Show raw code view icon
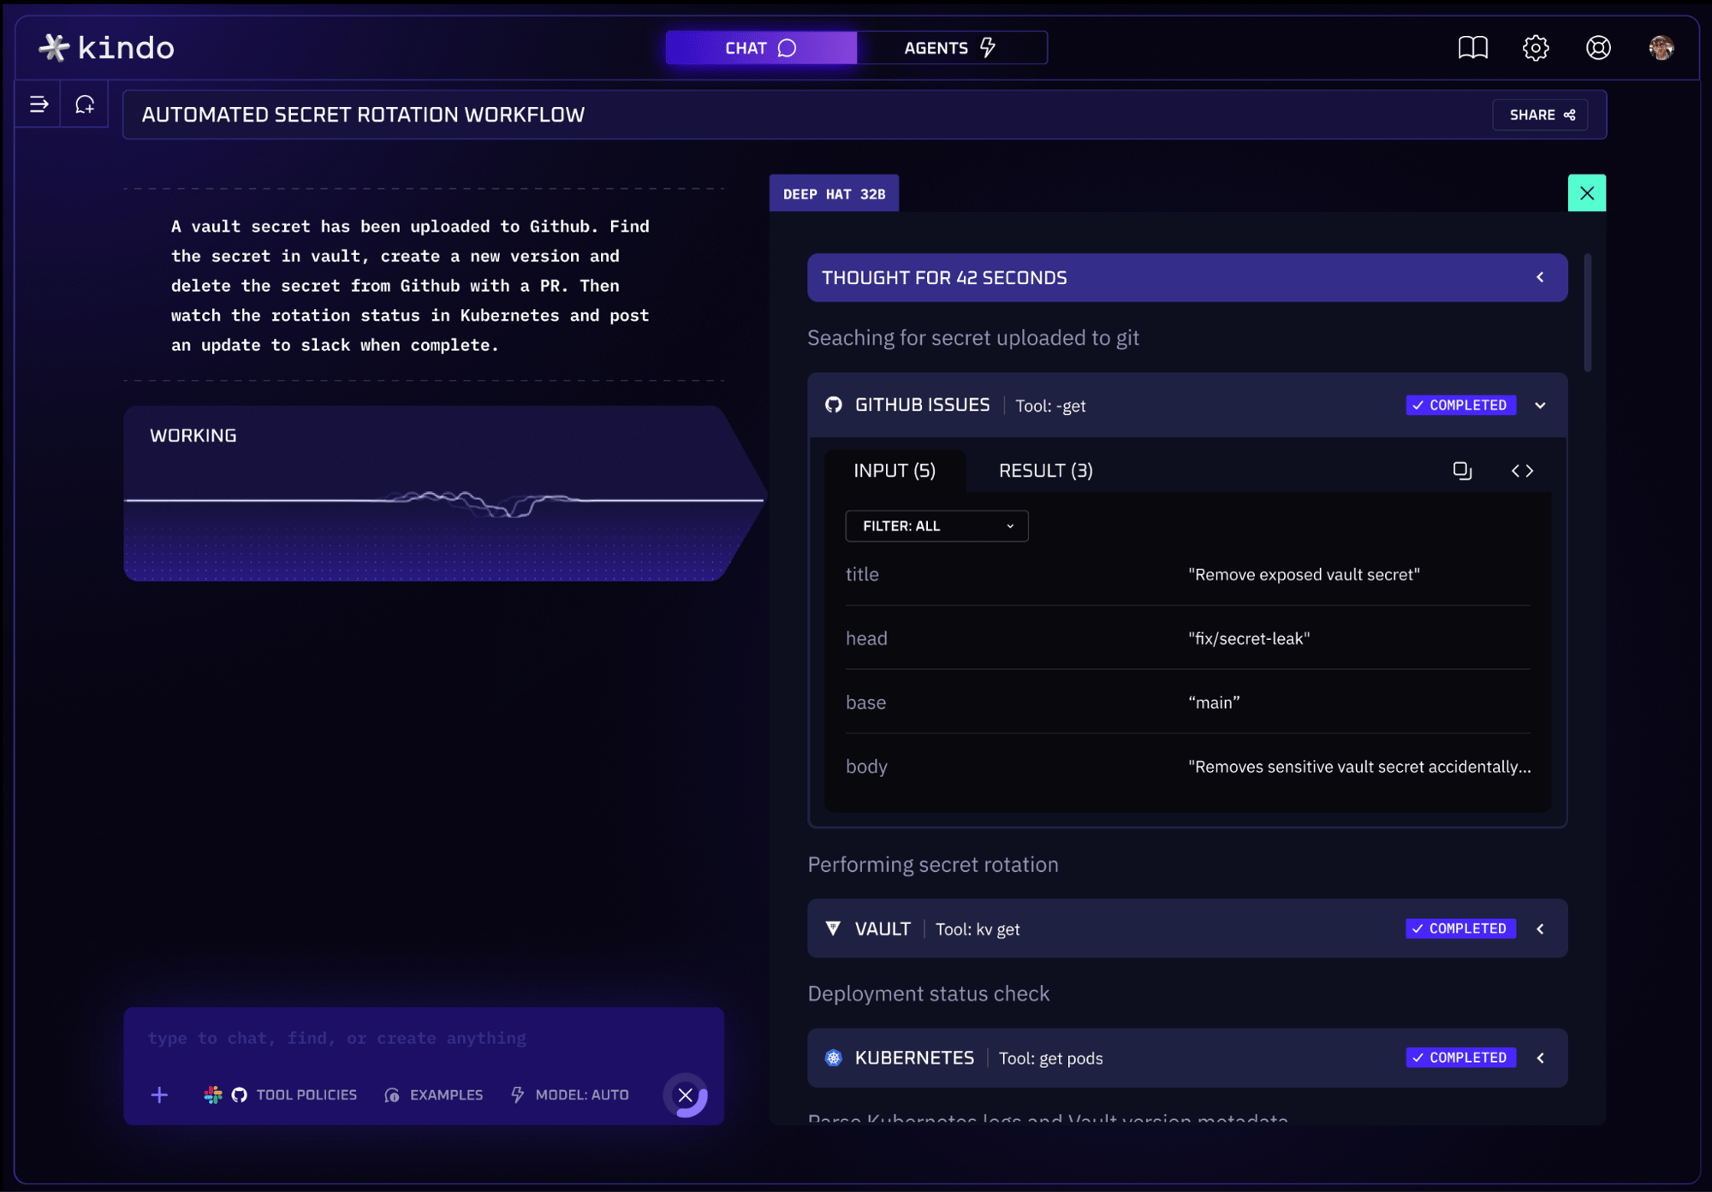1712x1192 pixels. pos(1522,471)
